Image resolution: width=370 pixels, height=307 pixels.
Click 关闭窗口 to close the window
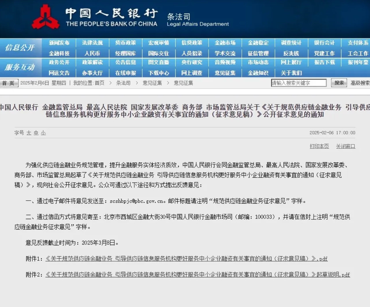(345, 146)
